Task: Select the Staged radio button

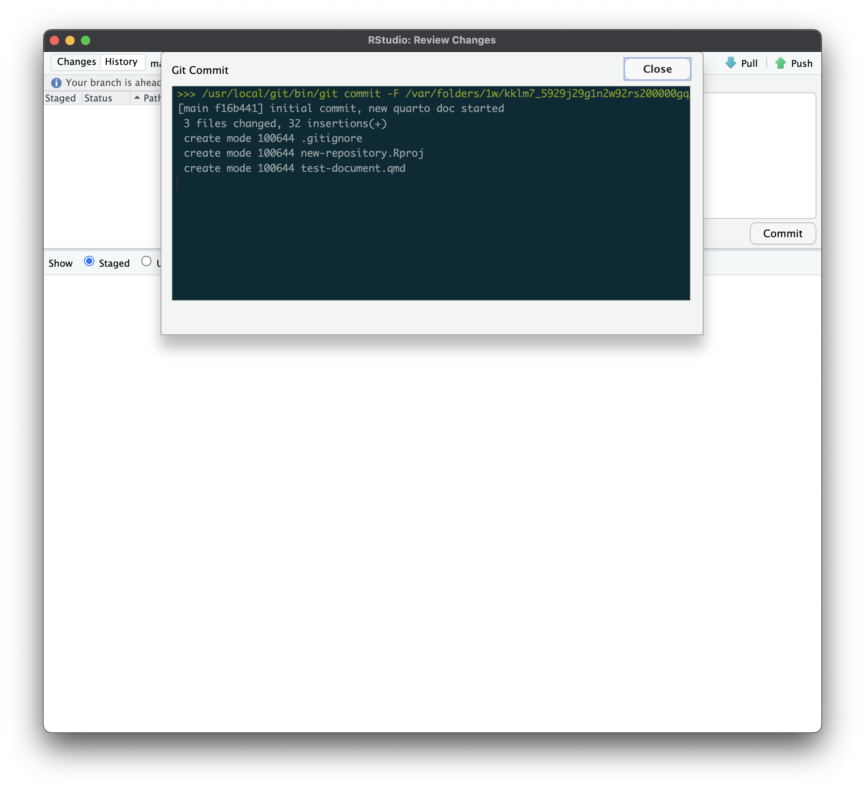Action: [x=89, y=261]
